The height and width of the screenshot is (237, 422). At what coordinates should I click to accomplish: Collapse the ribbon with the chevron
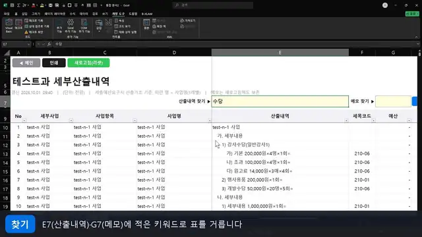point(416,37)
